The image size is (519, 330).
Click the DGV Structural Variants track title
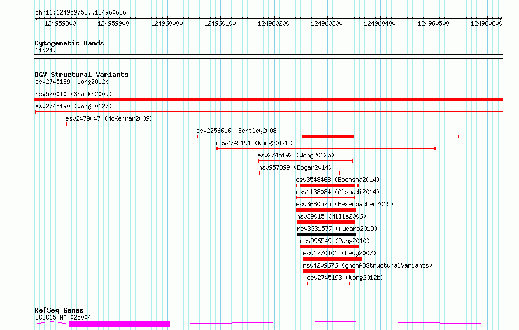[x=82, y=75]
